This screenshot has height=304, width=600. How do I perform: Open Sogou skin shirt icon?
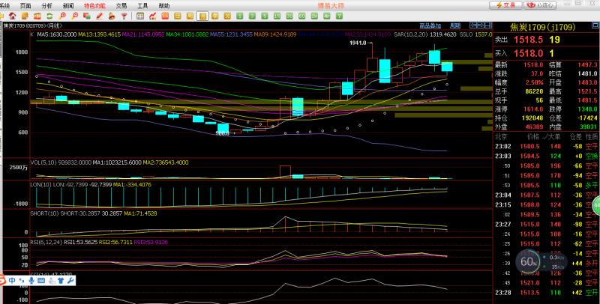61,281
